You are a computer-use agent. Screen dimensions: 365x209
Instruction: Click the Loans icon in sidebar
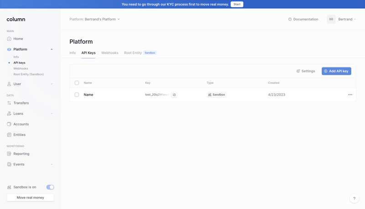(x=9, y=113)
